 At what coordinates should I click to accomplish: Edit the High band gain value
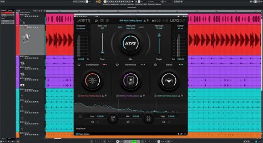[x=171, y=116]
